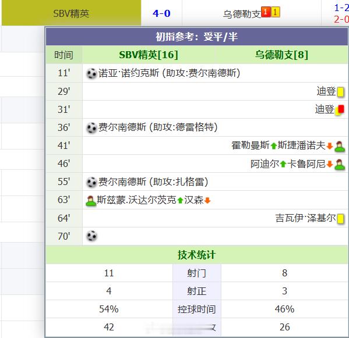Click the 46' time cell
The image size is (349, 338).
click(x=64, y=164)
